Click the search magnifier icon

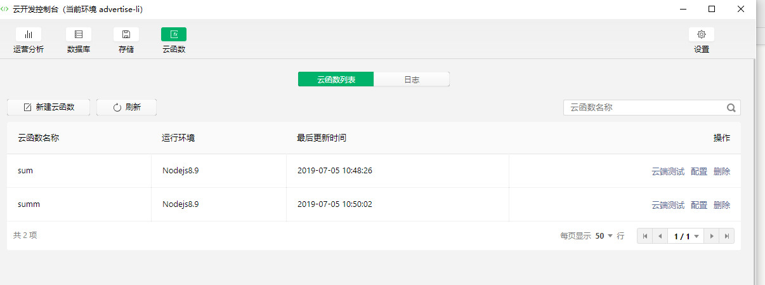coord(731,108)
